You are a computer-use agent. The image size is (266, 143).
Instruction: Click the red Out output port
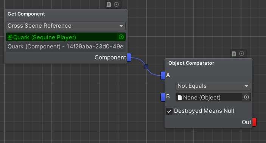click(x=254, y=122)
